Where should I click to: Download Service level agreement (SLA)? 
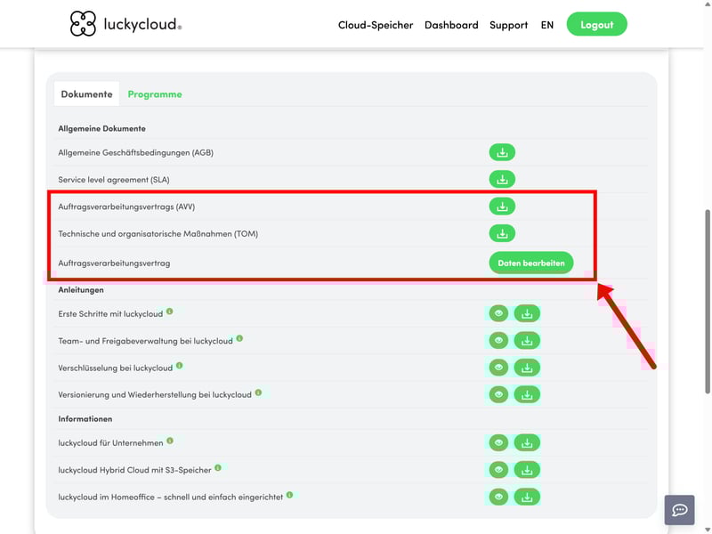point(502,180)
